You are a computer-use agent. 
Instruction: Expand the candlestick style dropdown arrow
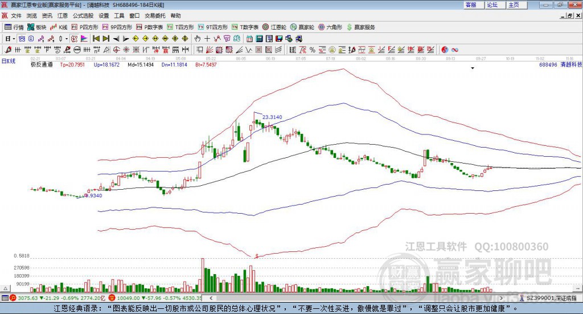67,39
